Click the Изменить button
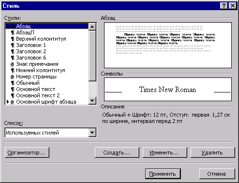239x183 pixels. 165,152
